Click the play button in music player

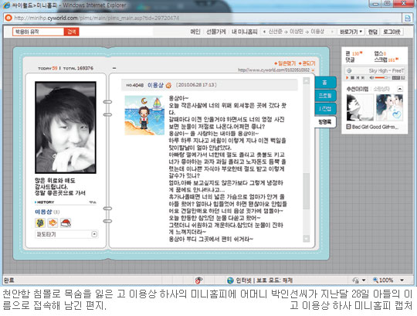pos(347,78)
